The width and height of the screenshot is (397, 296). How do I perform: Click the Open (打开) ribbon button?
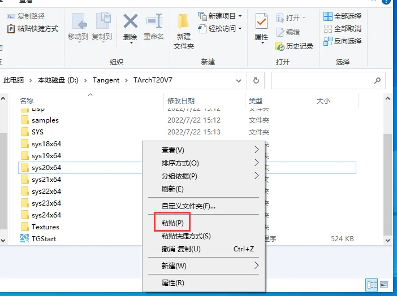click(291, 18)
